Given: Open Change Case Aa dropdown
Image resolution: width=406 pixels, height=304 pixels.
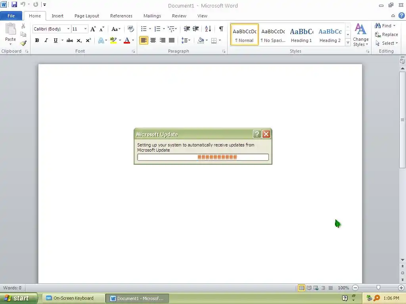Looking at the screenshot, I should click(x=116, y=29).
